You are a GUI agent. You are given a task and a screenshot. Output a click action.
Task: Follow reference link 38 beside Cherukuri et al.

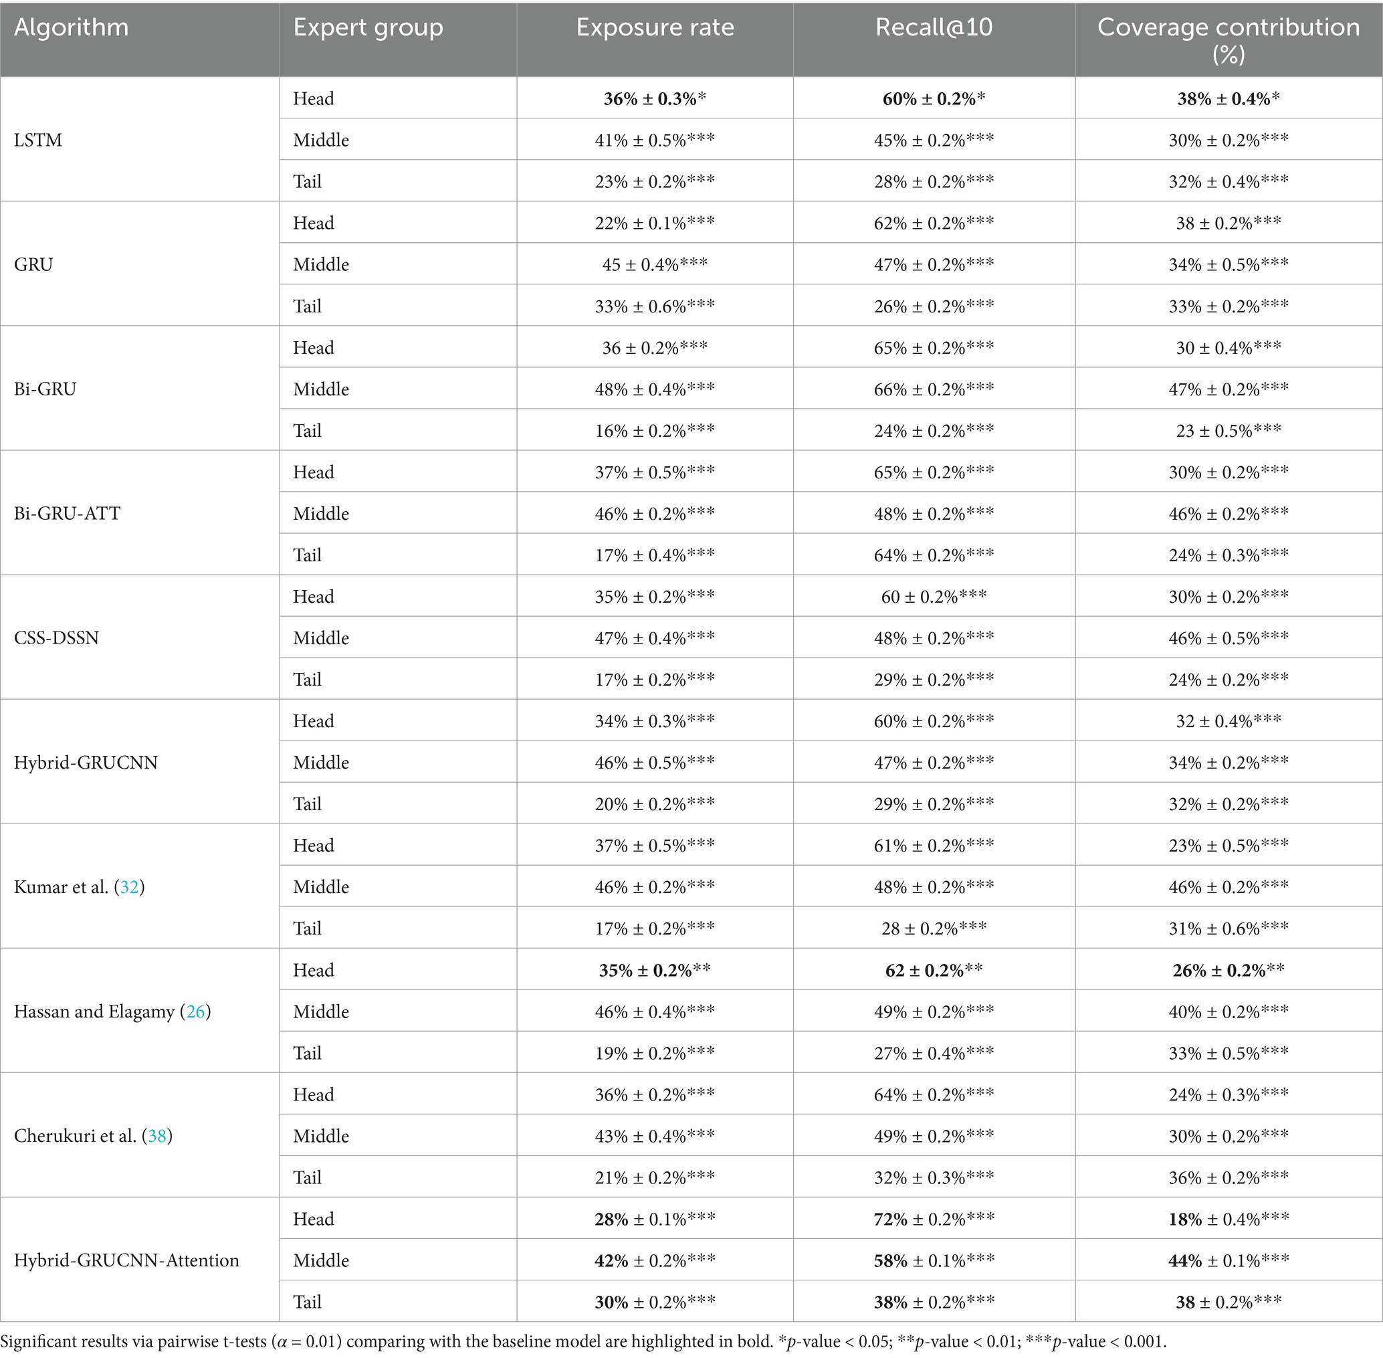157,1135
